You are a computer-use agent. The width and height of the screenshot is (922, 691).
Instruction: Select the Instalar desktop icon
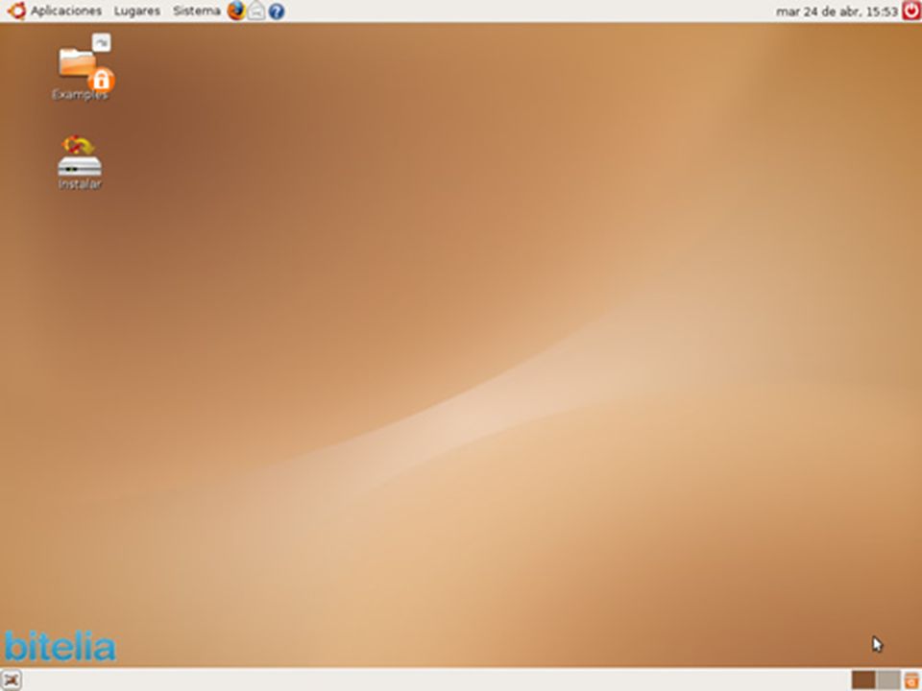click(x=80, y=161)
